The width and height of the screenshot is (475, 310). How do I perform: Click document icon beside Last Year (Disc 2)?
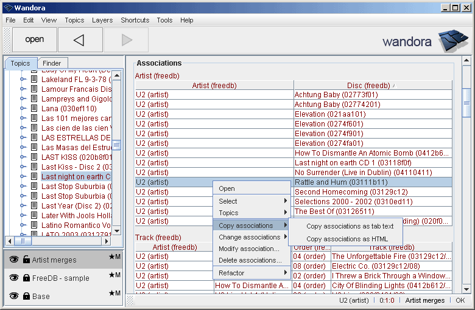(x=34, y=205)
